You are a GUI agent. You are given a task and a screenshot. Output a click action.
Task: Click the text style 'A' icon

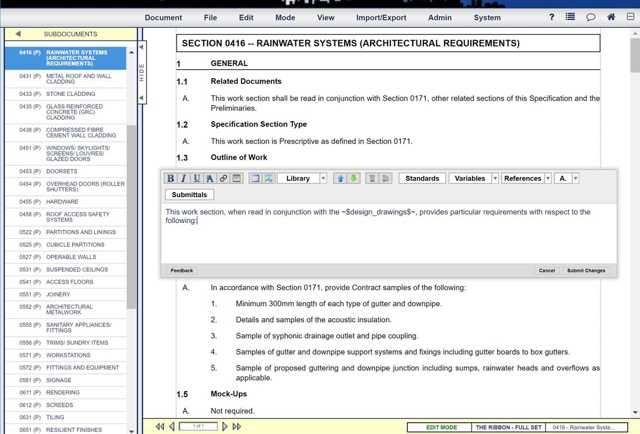click(x=210, y=179)
